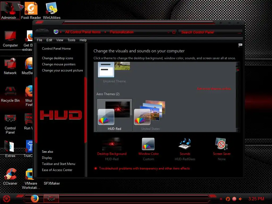Select the United States theme
The width and height of the screenshot is (272, 204).
[x=150, y=115]
